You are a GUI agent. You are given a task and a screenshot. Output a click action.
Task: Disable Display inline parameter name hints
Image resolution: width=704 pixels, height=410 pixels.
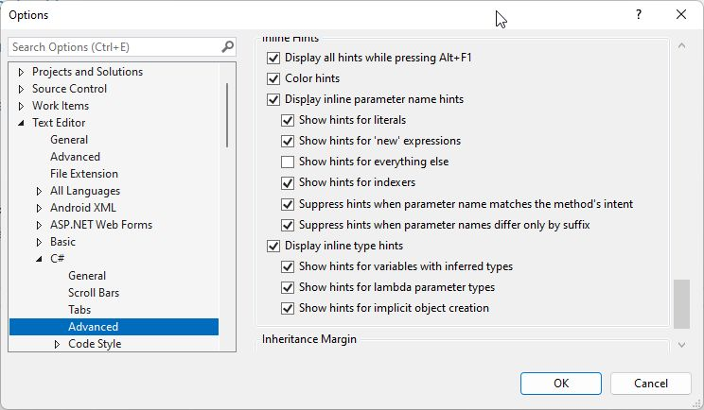[x=273, y=99]
